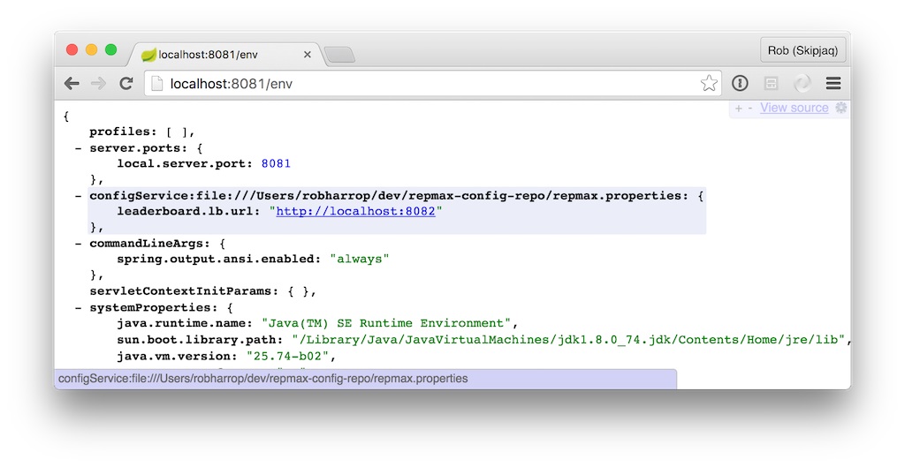Click the grayed-out square extension icon

pos(771,84)
